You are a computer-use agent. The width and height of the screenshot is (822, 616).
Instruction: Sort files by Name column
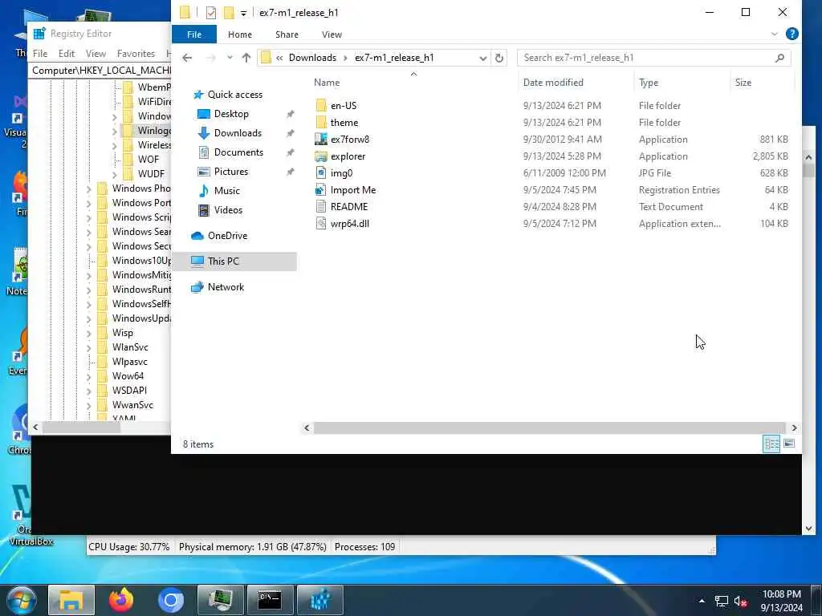(x=327, y=83)
